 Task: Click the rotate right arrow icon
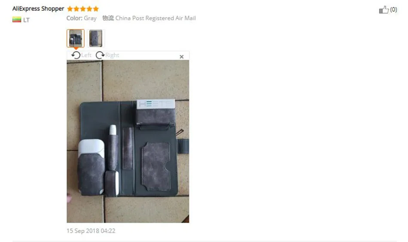[x=100, y=55]
